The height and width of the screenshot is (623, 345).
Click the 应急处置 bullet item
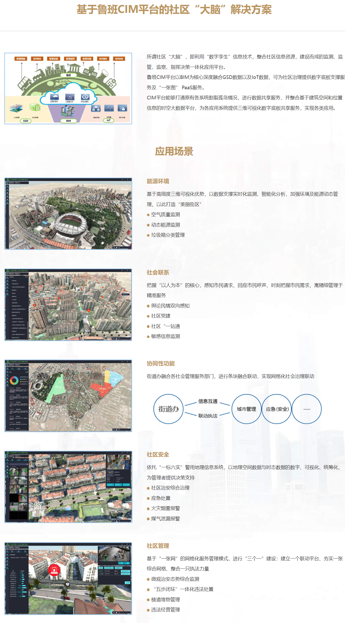tap(159, 498)
